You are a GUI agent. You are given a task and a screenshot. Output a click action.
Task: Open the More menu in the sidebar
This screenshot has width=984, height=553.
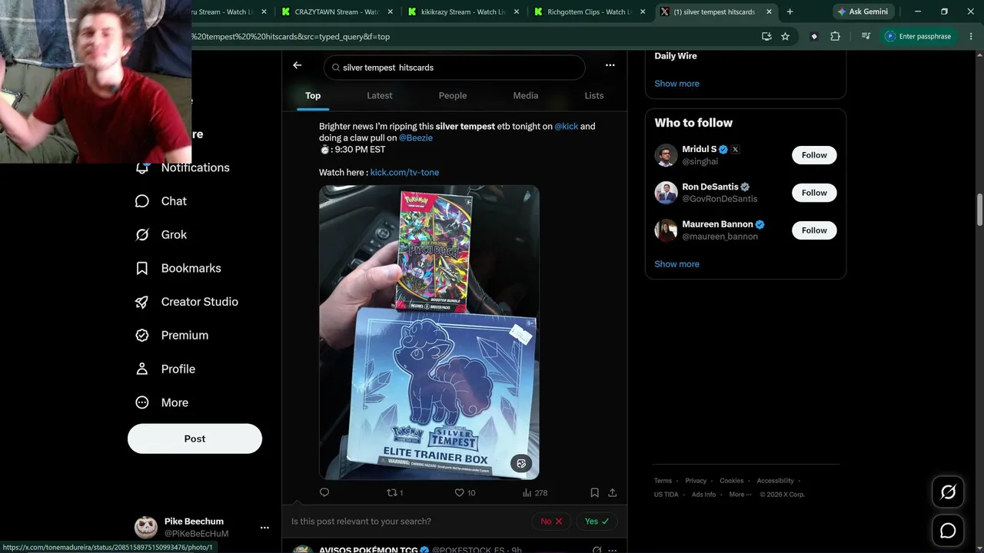point(163,402)
